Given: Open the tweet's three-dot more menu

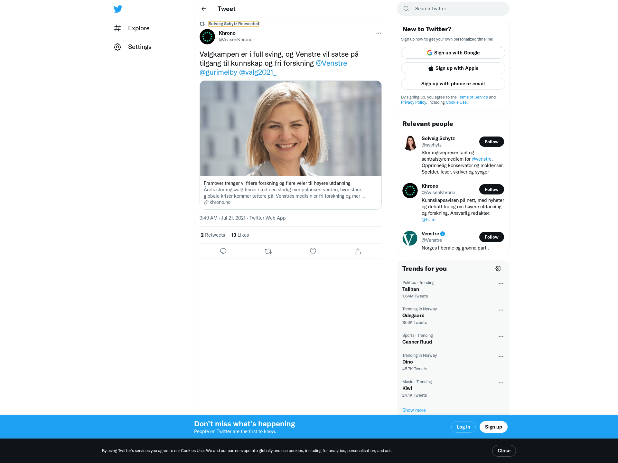Looking at the screenshot, I should pos(379,33).
